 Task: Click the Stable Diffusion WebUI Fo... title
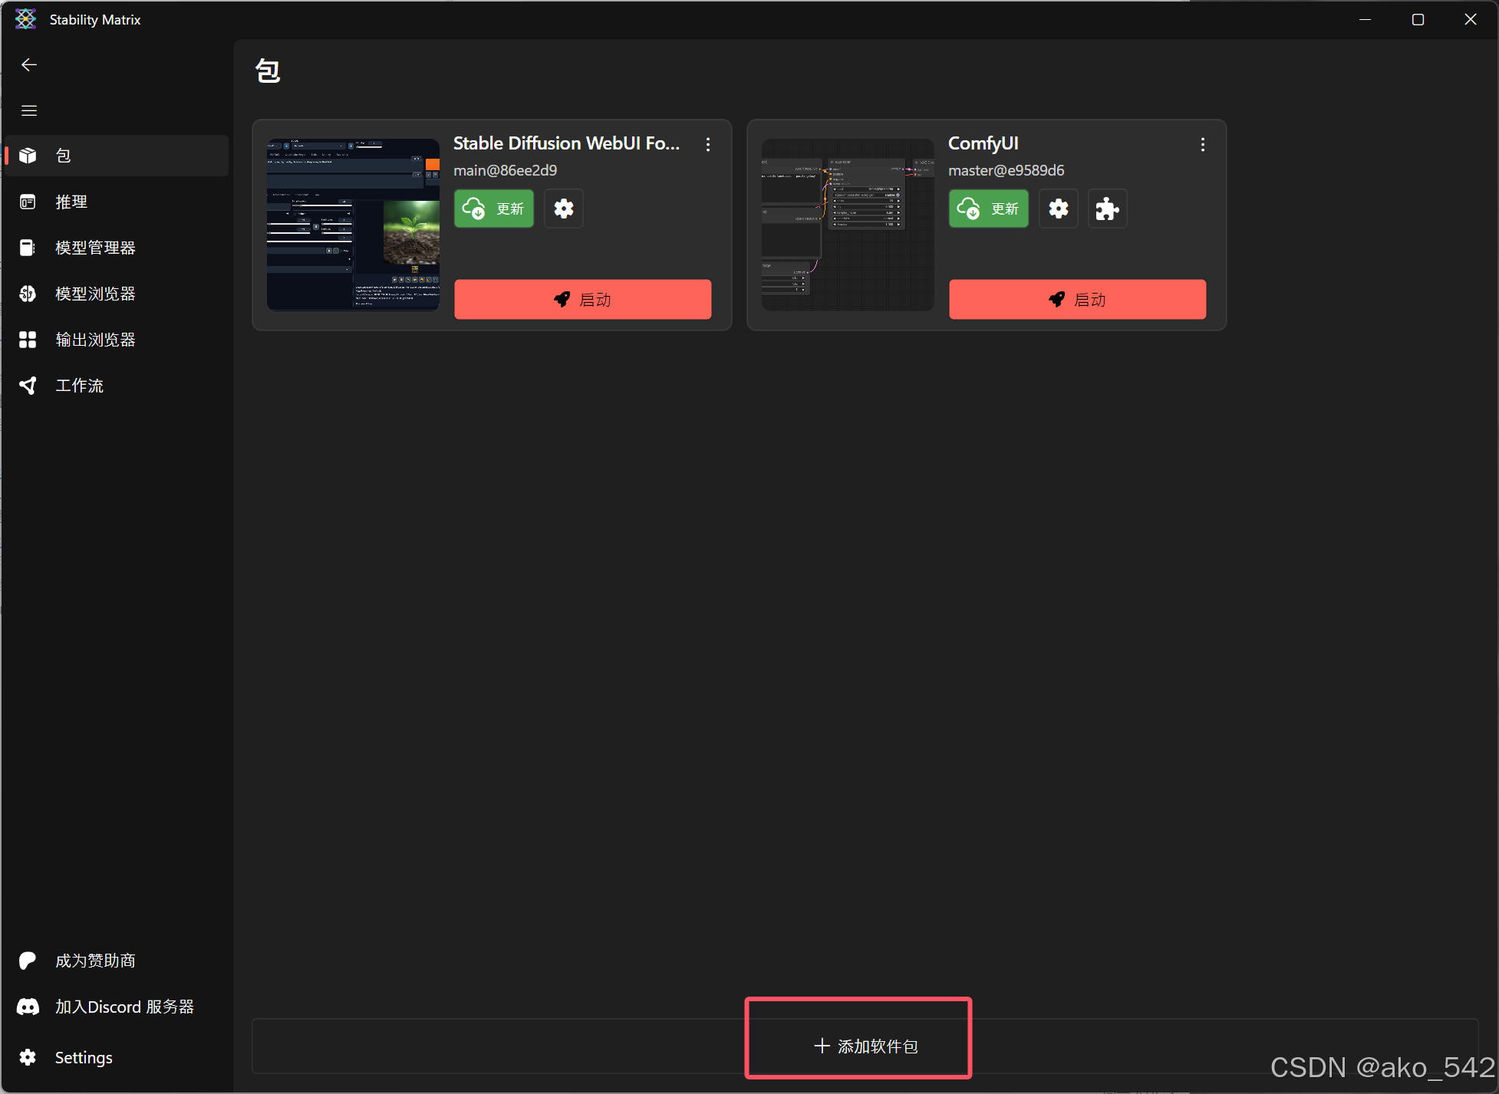(x=566, y=143)
